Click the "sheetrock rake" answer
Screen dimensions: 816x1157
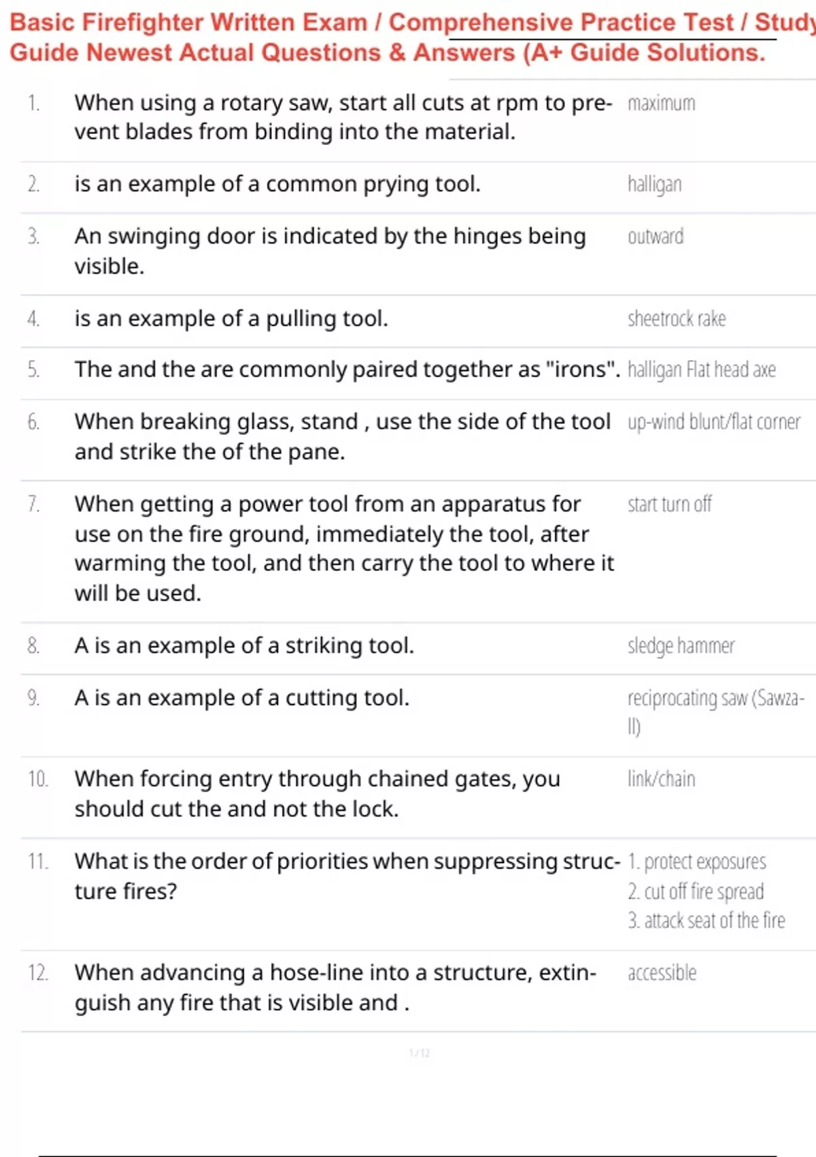point(677,319)
